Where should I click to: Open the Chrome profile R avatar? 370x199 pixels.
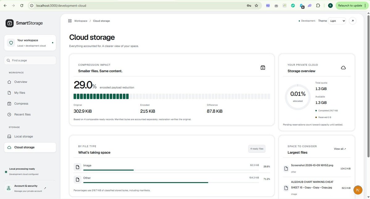tap(331, 6)
